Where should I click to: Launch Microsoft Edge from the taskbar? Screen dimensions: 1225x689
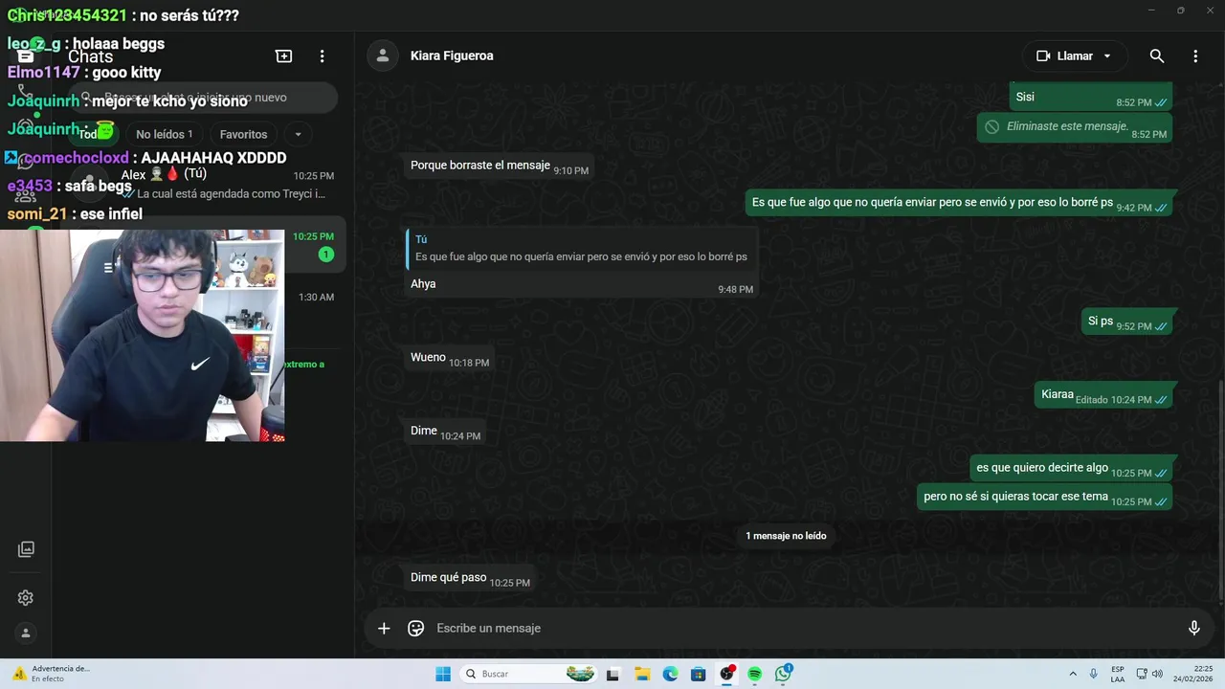(671, 674)
